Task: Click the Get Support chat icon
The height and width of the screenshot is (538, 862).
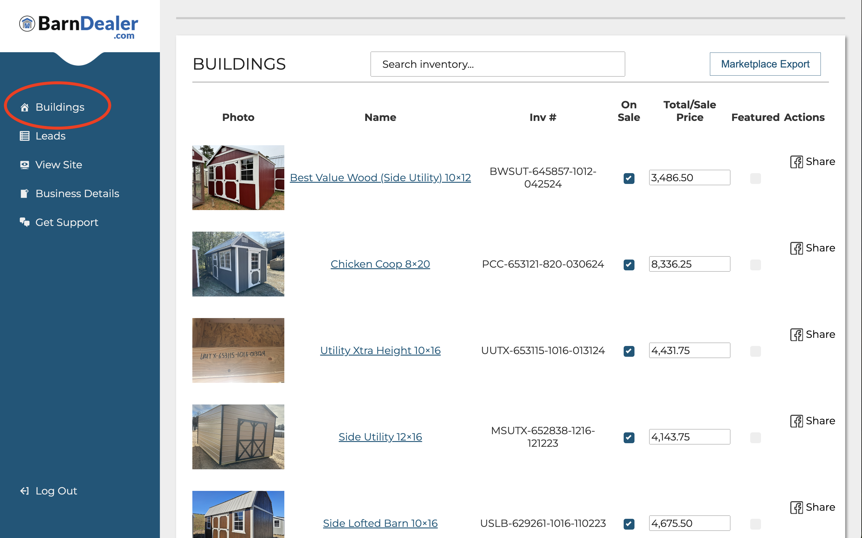Action: pos(25,222)
